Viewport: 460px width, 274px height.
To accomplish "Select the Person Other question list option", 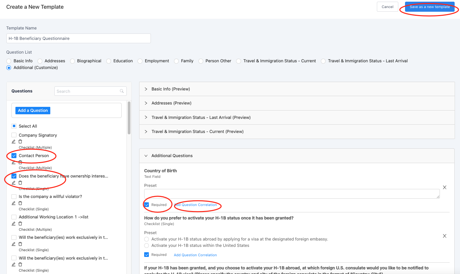I will coord(201,61).
